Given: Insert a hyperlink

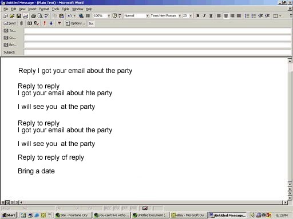Looking at the screenshot, I should click(x=81, y=16).
